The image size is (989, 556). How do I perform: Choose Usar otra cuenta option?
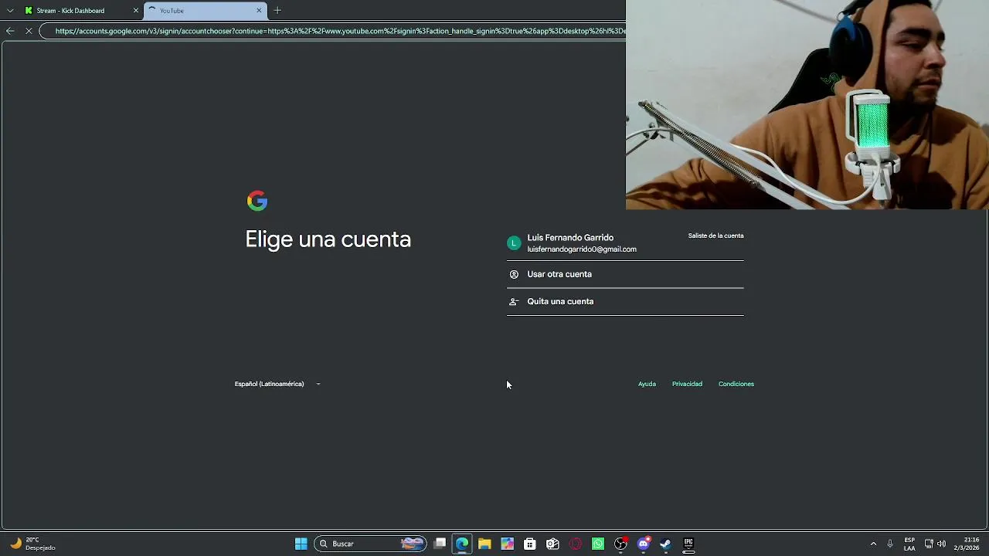pos(625,274)
